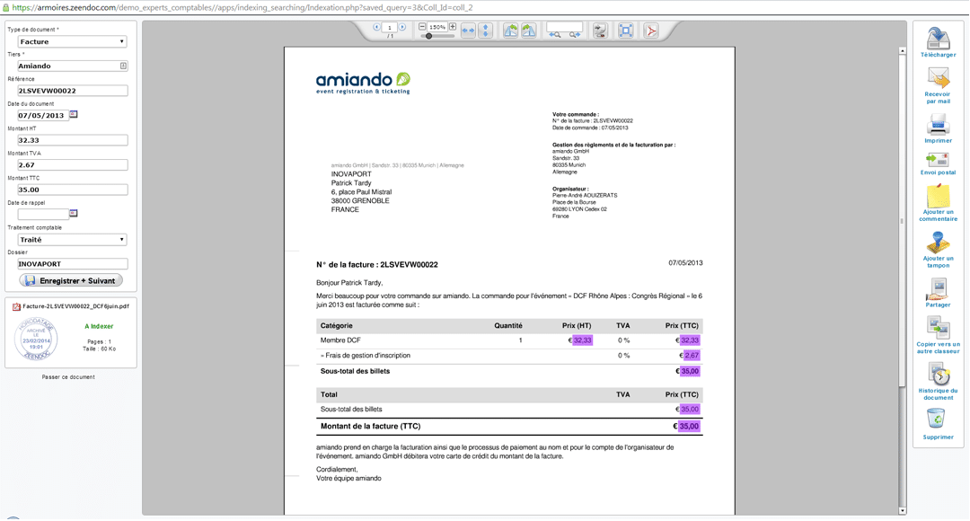Image resolution: width=970 pixels, height=521 pixels.
Task: Go to previous page in viewer toolbar
Action: point(376,27)
